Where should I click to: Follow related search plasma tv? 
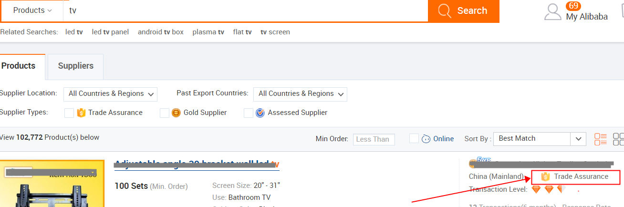tap(208, 32)
